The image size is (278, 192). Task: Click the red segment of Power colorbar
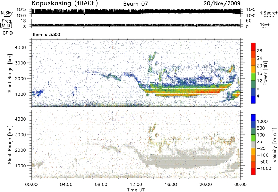click(x=253, y=46)
